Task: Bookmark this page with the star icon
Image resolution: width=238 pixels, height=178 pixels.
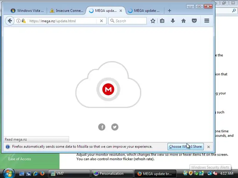Action: pyautogui.click(x=153, y=21)
